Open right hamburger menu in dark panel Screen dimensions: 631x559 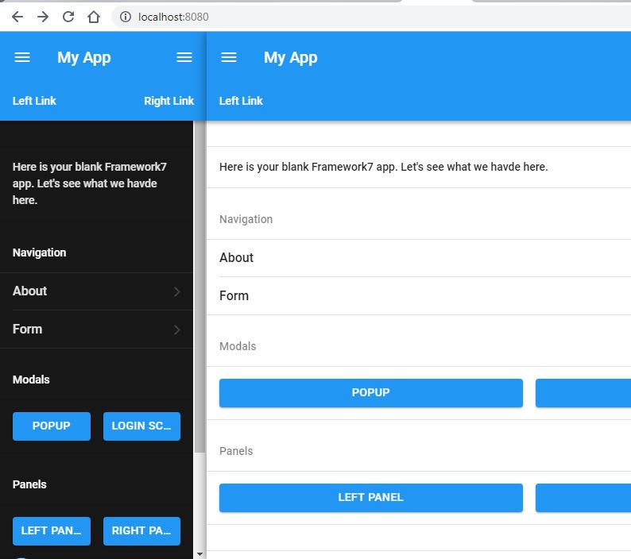pyautogui.click(x=184, y=57)
